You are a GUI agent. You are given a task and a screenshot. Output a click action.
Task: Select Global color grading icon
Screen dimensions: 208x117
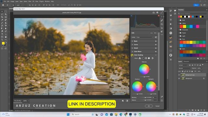pos(152,58)
